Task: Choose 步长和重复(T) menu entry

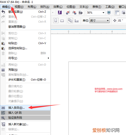Action: (25, 80)
